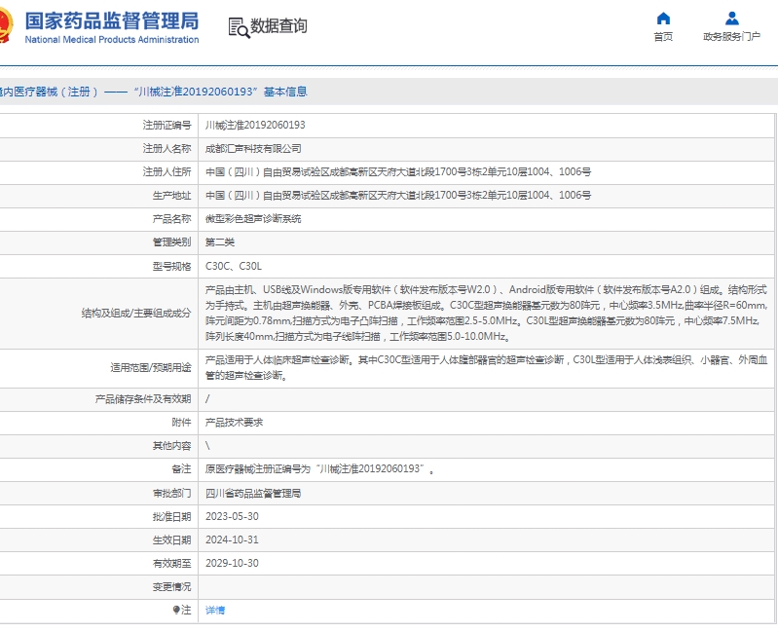Screen dimensions: 778x632
Task: Click product name 微型彩色超声诊断系统
Action: 253,219
